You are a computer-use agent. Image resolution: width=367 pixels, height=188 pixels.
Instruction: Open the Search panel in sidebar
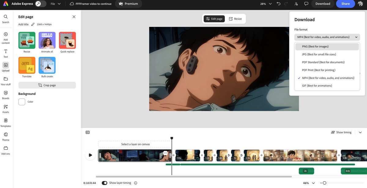(x=6, y=19)
